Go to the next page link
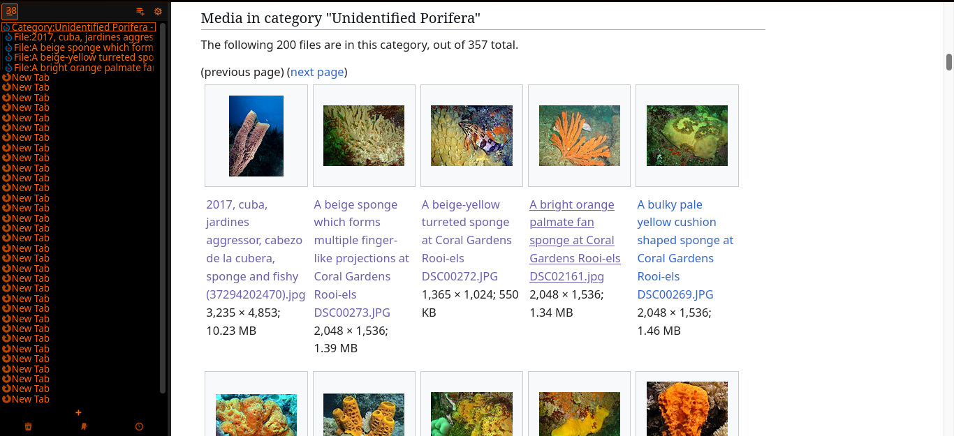This screenshot has height=436, width=954. [317, 72]
